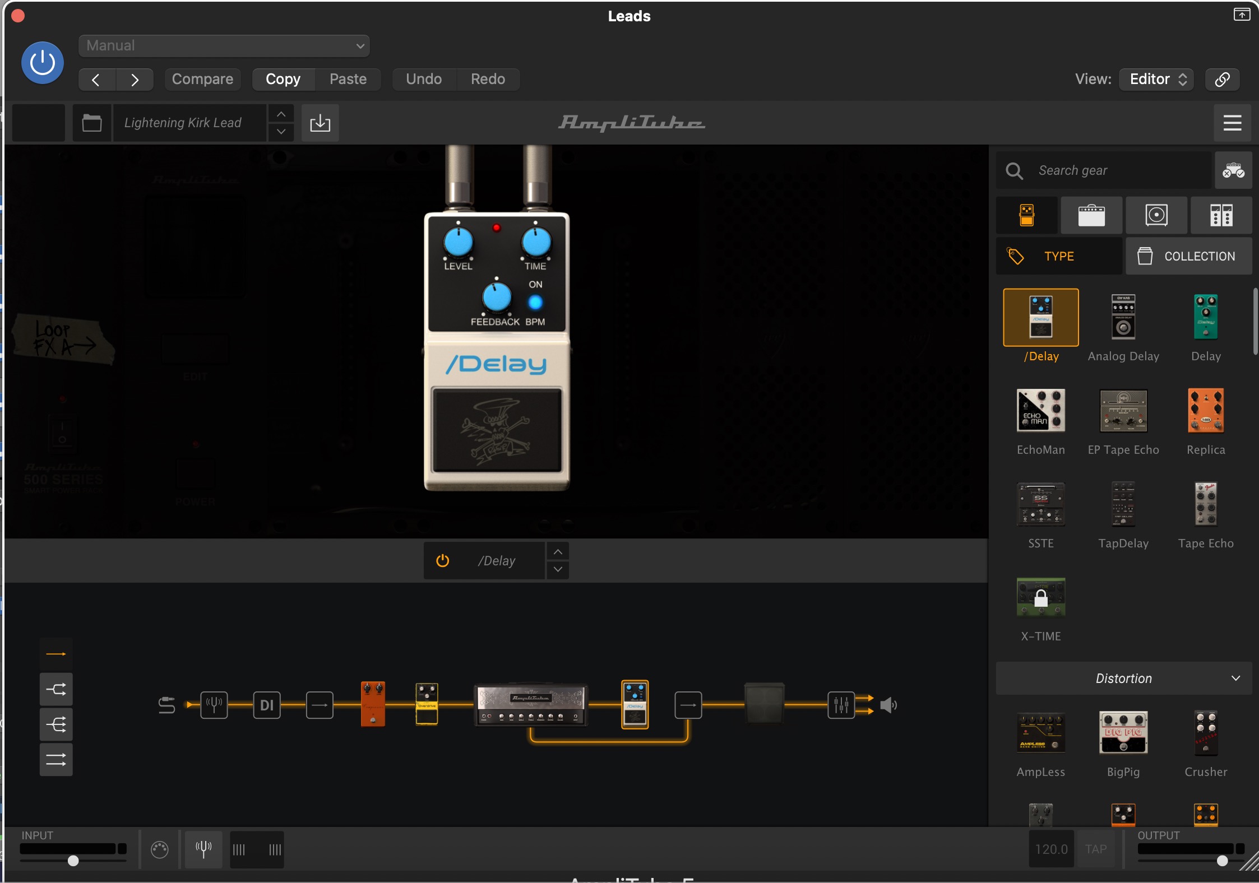Toggle the plugin power bypass button
Image resolution: width=1259 pixels, height=883 pixels.
43,63
